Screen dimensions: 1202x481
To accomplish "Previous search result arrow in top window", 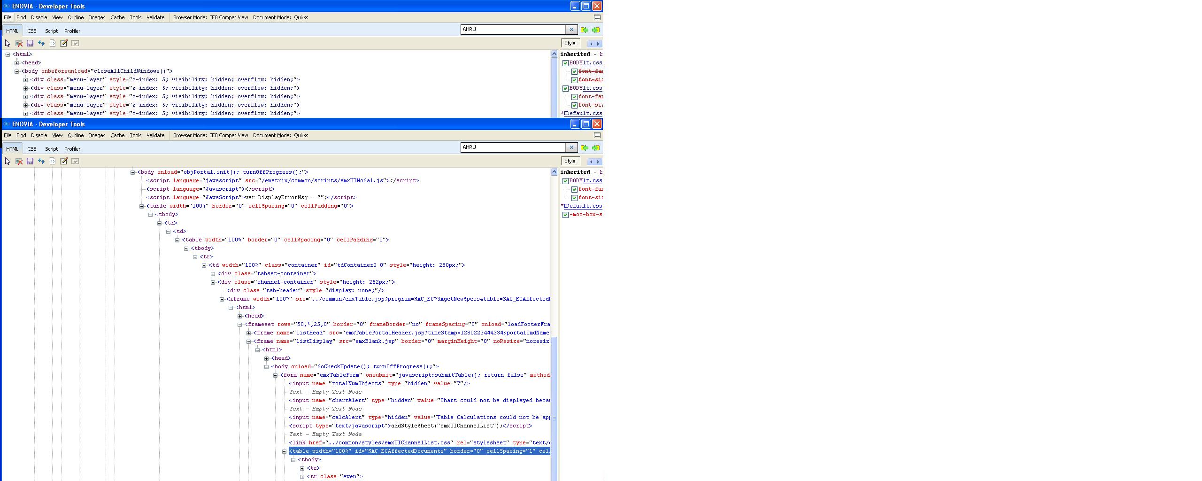I will 585,30.
